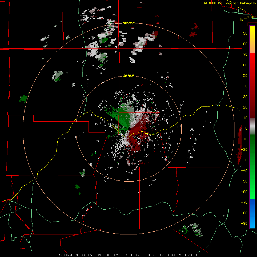Click the 10 value on the velocity scale
Screen dimensions: 257x257
click(x=245, y=118)
